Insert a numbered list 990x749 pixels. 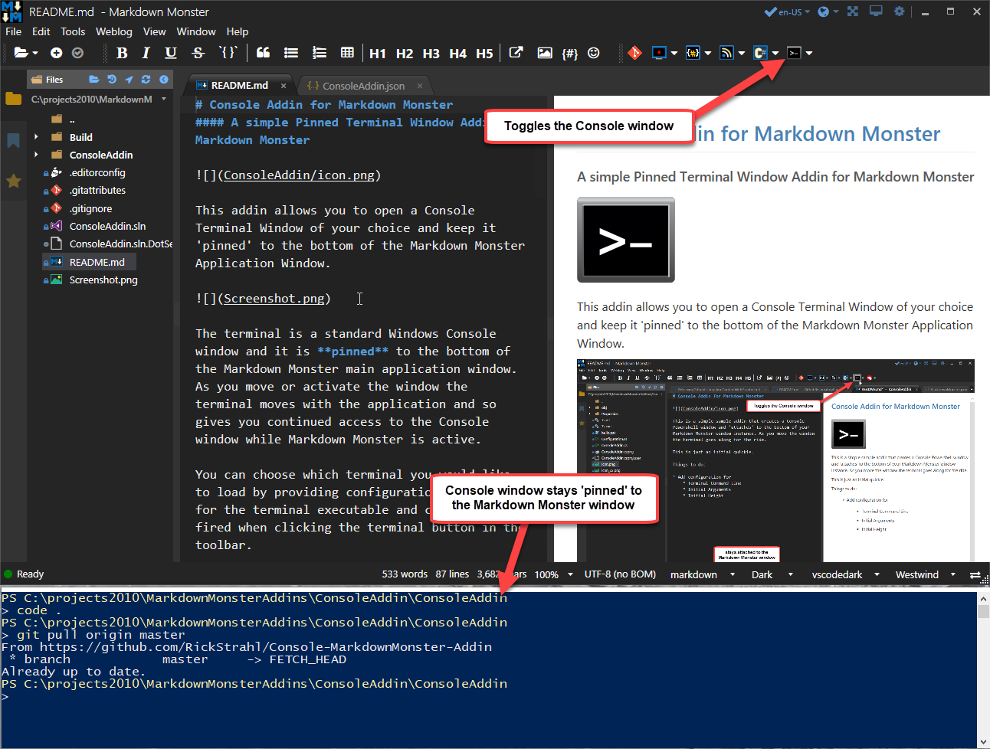320,53
